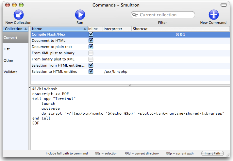Click the split divider handle above the script editor

pos(130,85)
